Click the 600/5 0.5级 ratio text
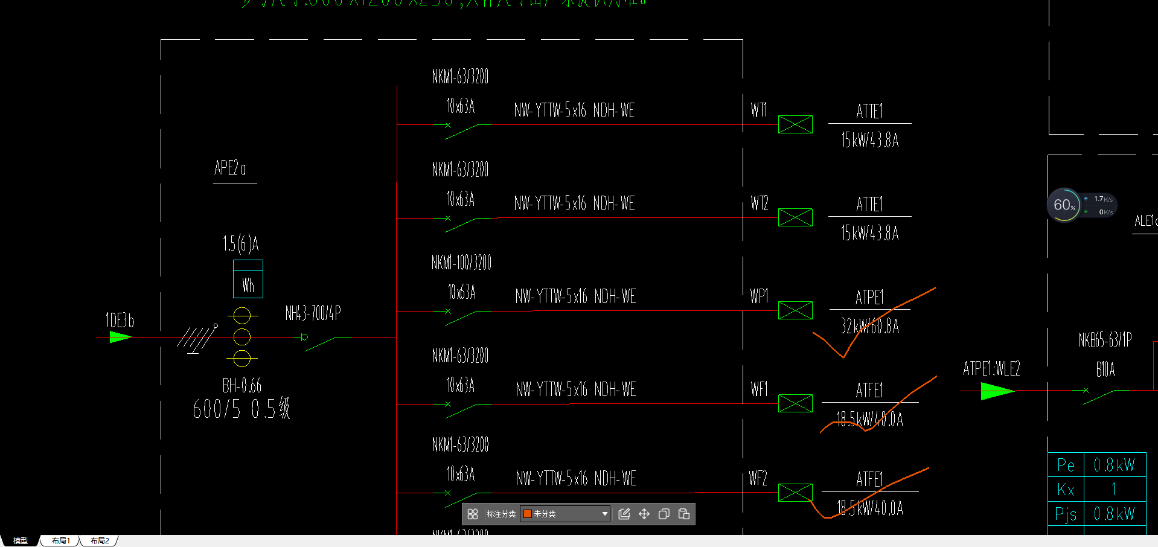 coord(242,409)
